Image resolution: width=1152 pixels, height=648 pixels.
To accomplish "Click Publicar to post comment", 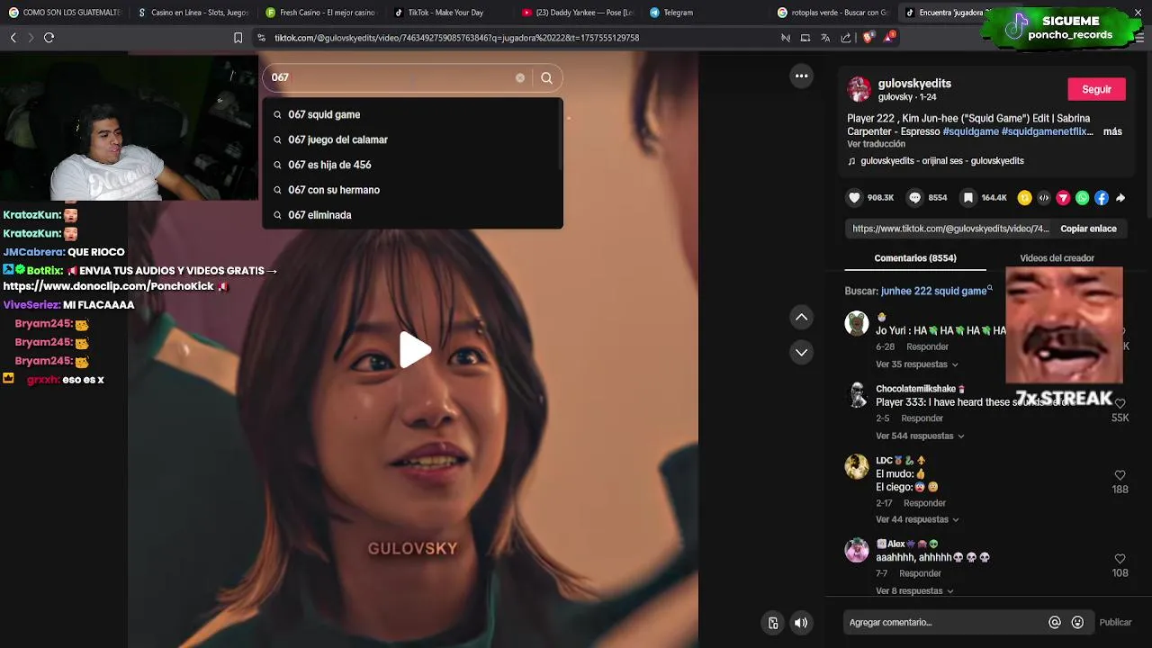I will pos(1115,622).
